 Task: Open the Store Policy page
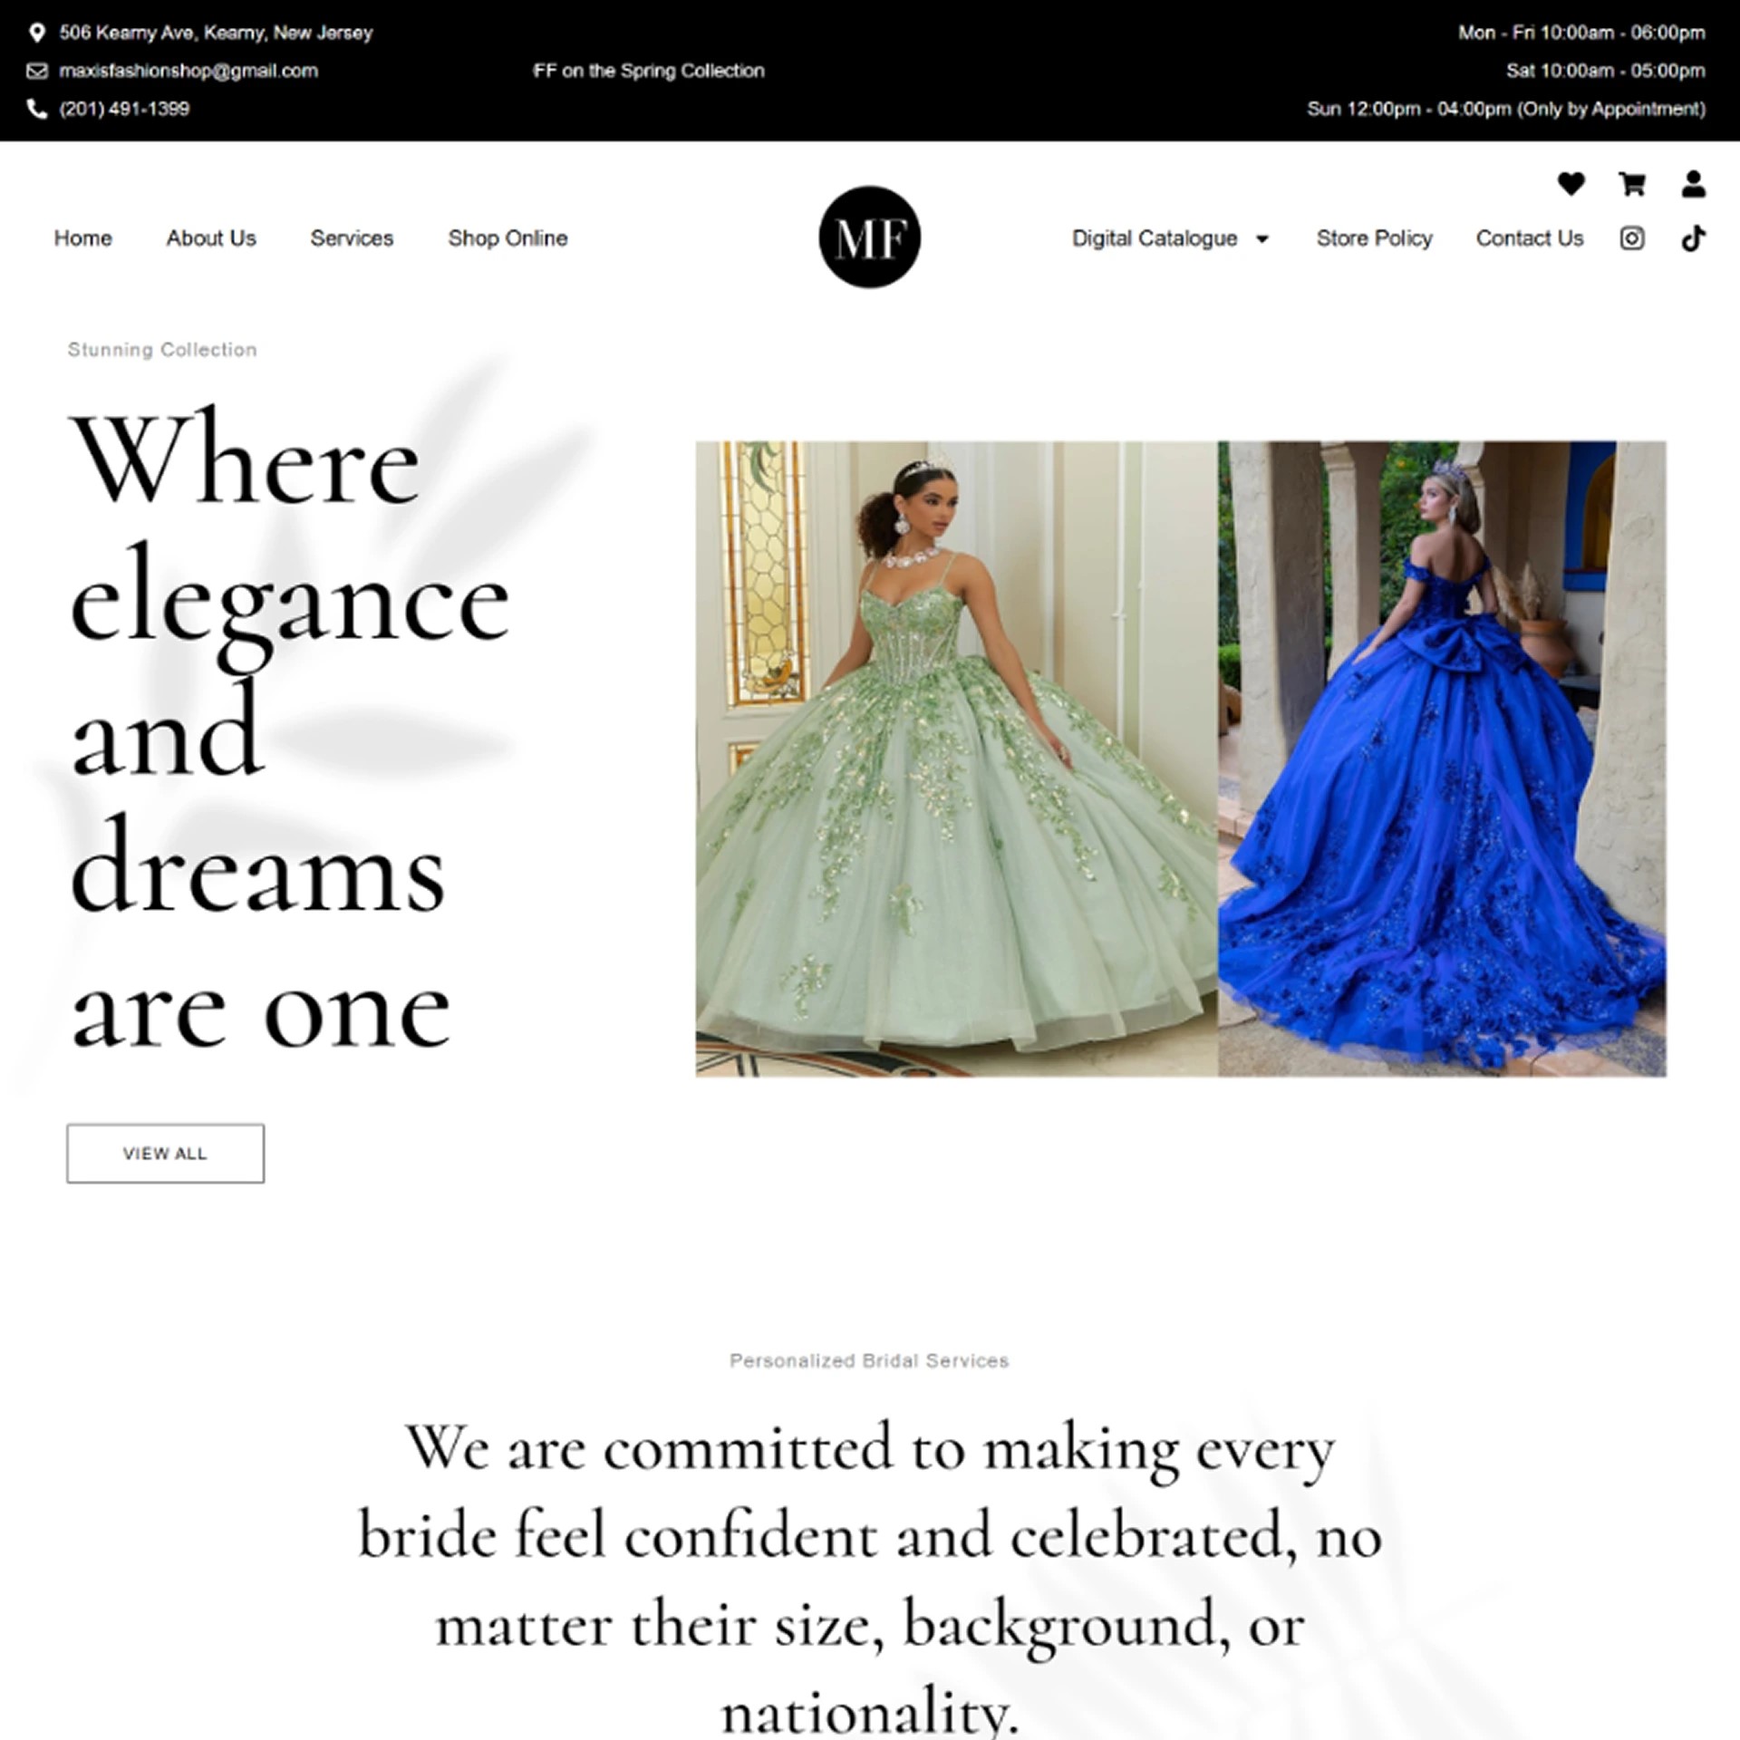click(x=1374, y=238)
